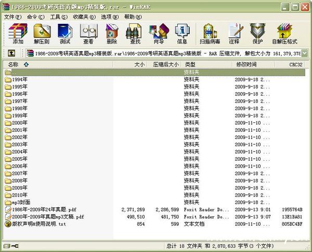The height and width of the screenshot is (252, 312).
Task: Click the 添加 (Add) toolbar icon
Action: pyautogui.click(x=18, y=33)
